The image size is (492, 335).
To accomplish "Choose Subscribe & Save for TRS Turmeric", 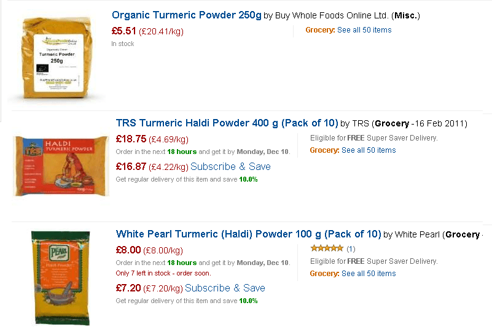I will 230,167.
